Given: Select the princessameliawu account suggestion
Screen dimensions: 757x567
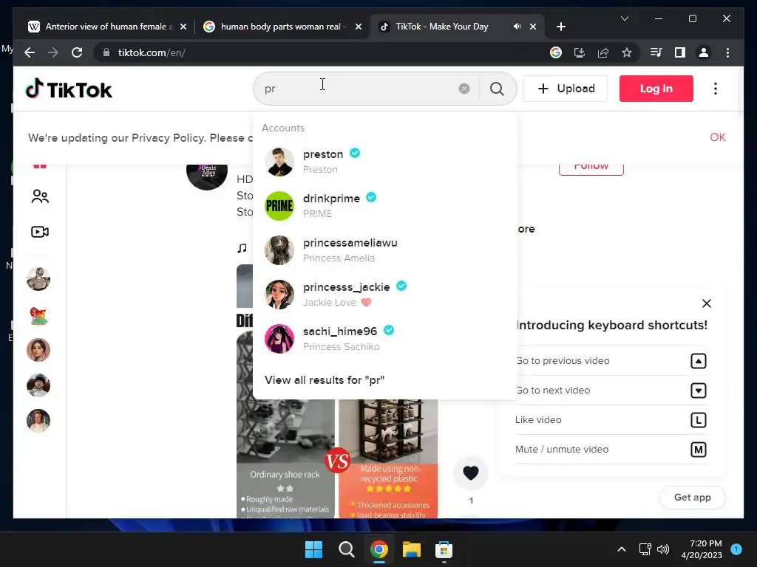Looking at the screenshot, I should coord(384,250).
